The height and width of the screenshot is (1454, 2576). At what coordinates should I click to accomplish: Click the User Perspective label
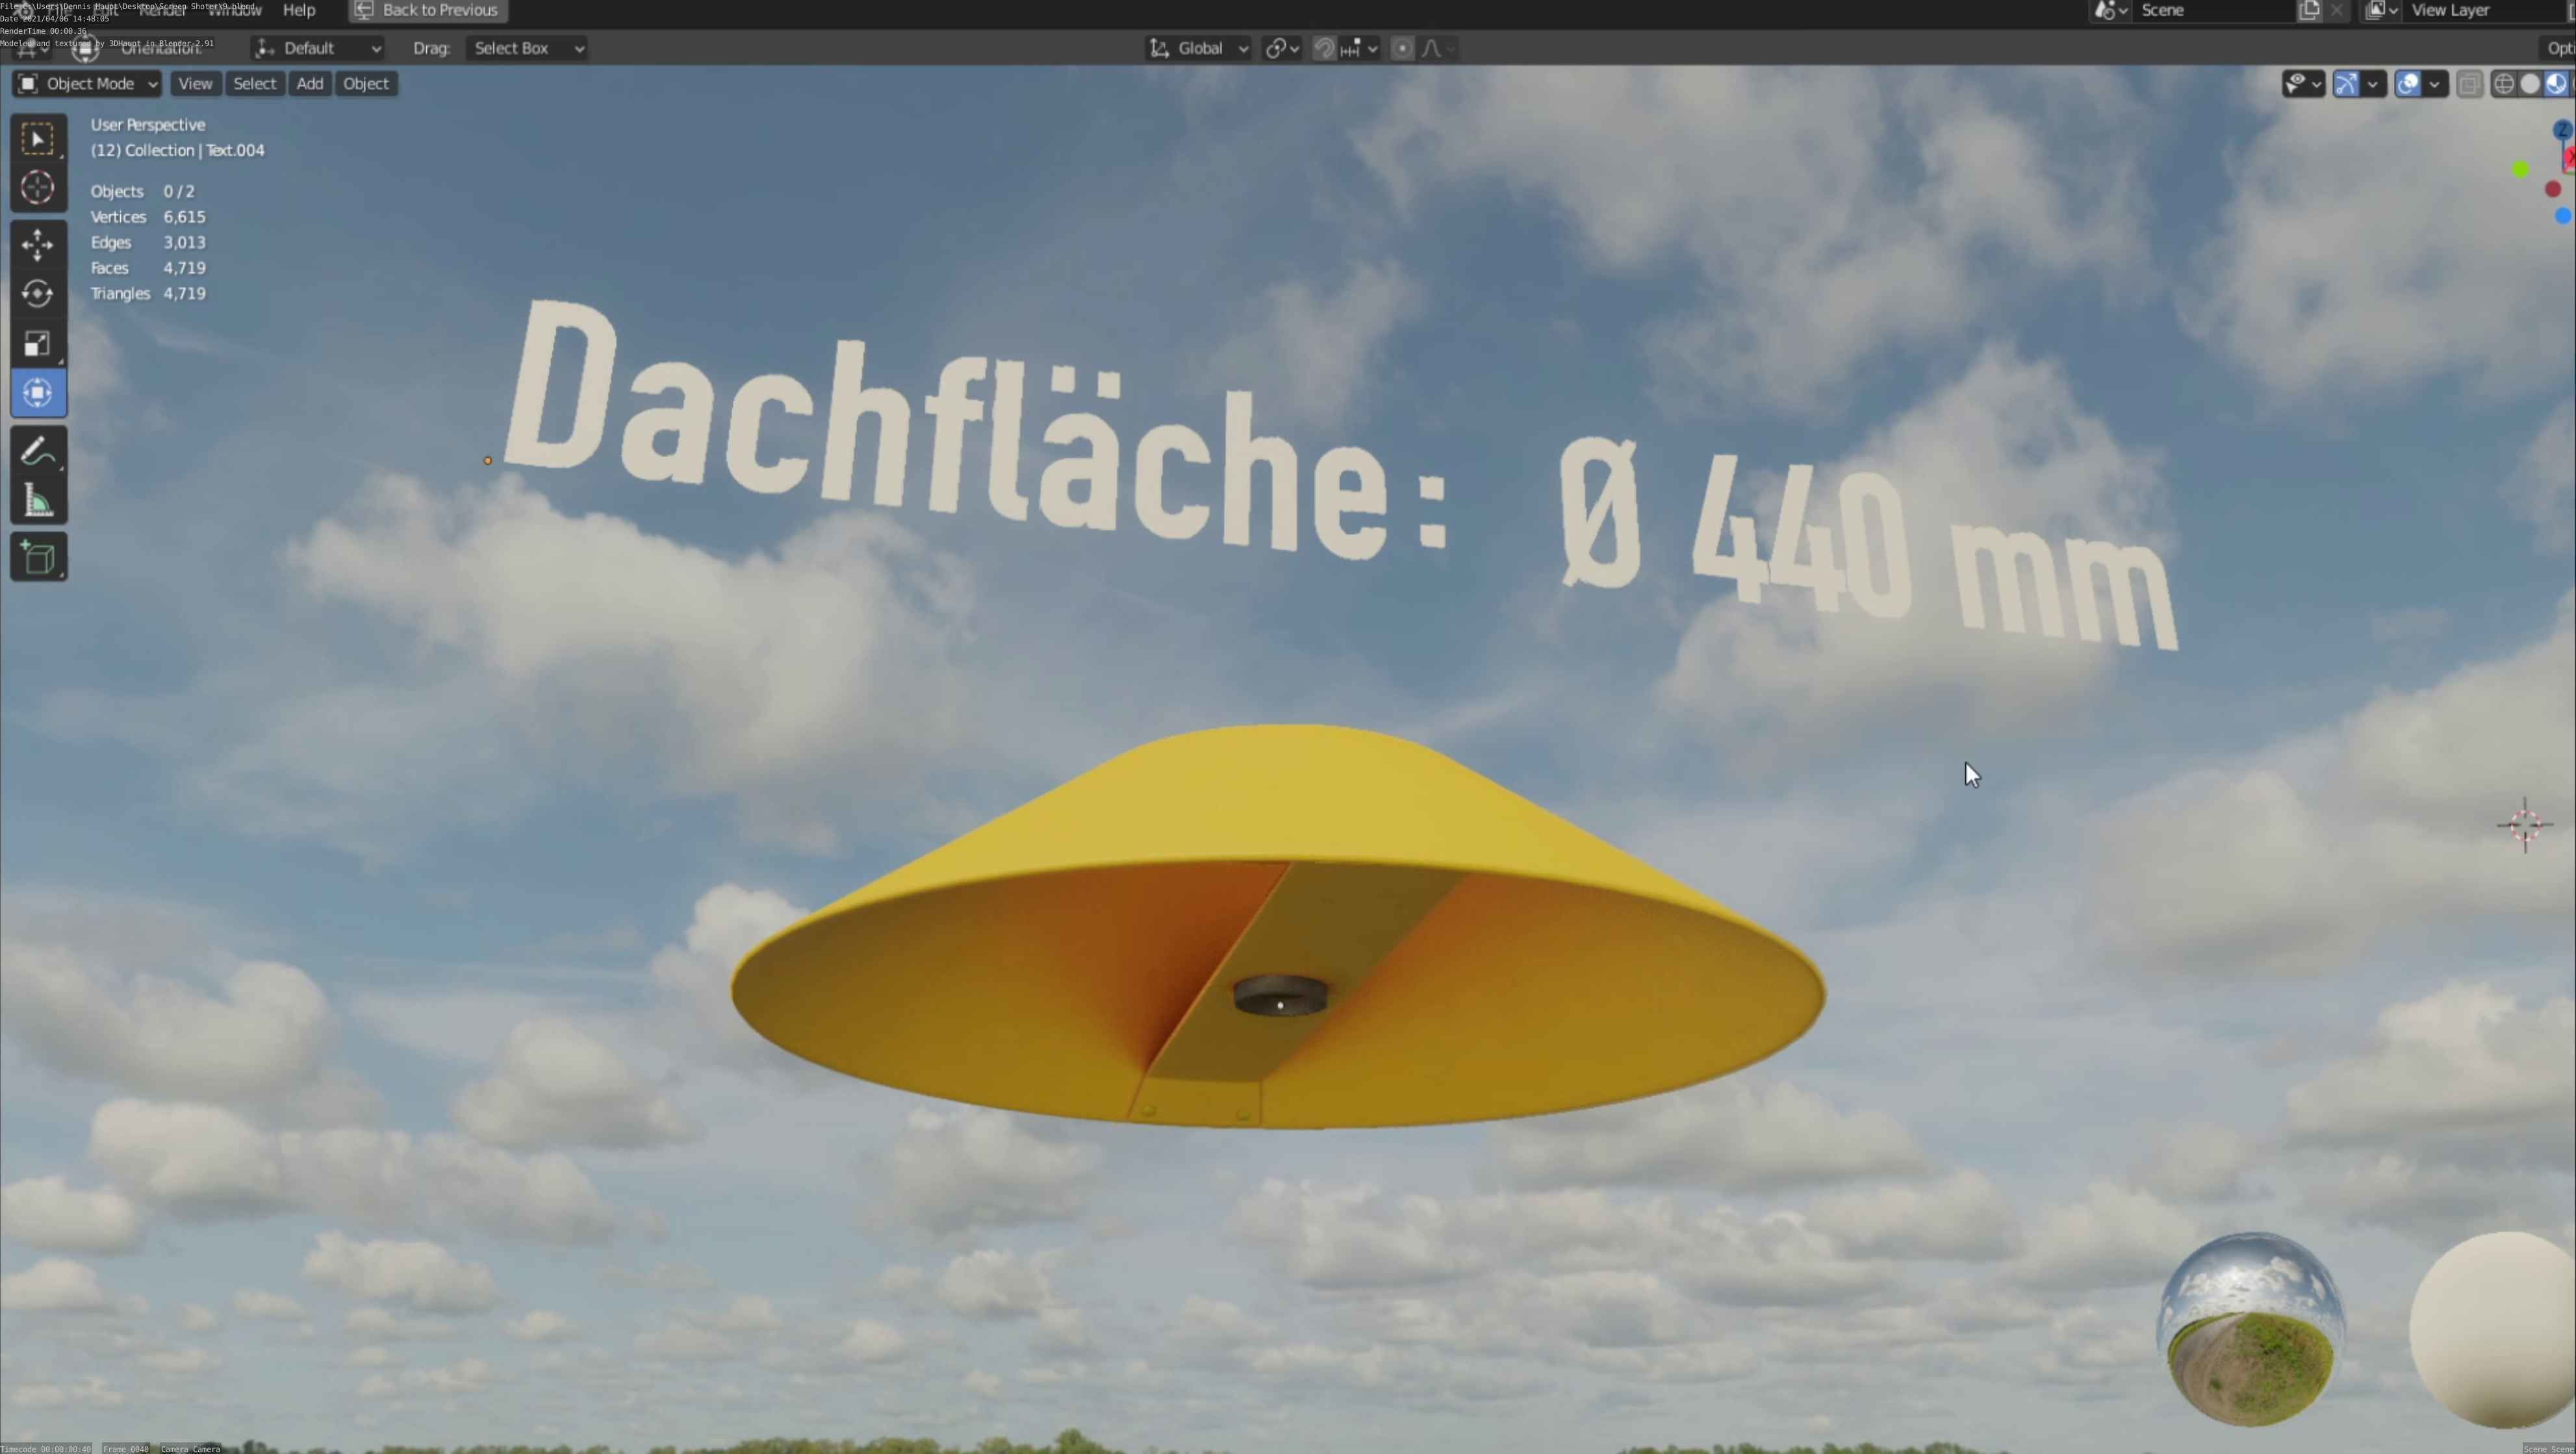(148, 125)
